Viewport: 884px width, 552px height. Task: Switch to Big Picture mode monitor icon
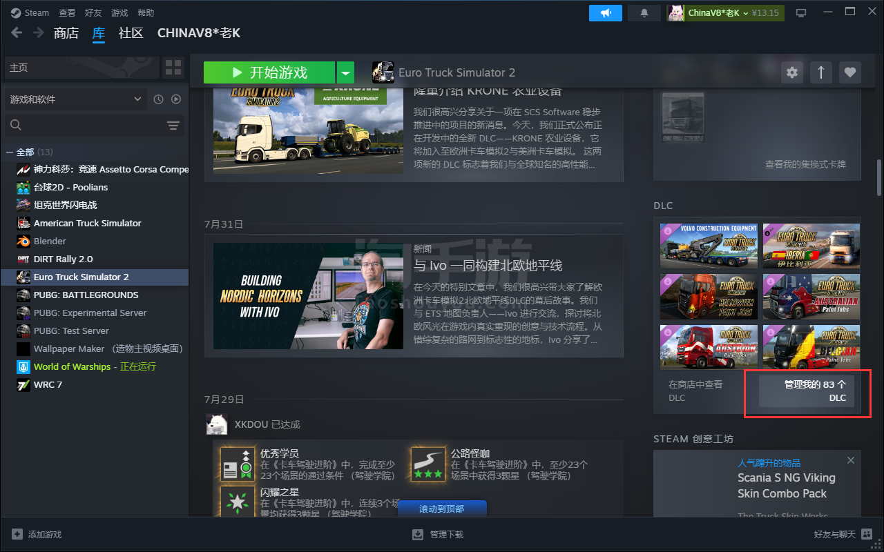(801, 12)
